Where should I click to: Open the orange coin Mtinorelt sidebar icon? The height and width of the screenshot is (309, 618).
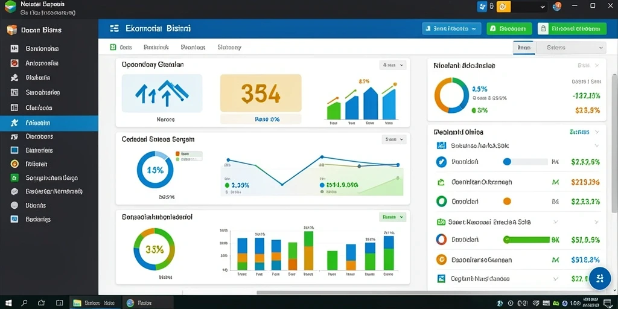(14, 164)
